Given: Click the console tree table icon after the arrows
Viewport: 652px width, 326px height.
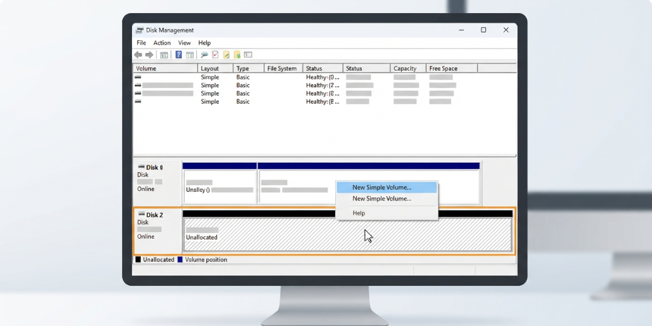Looking at the screenshot, I should point(164,55).
